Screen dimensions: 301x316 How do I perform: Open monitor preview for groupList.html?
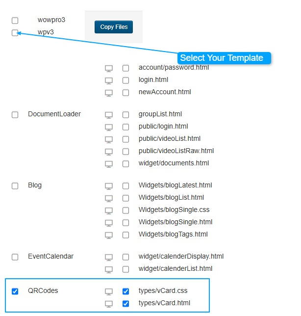point(109,114)
